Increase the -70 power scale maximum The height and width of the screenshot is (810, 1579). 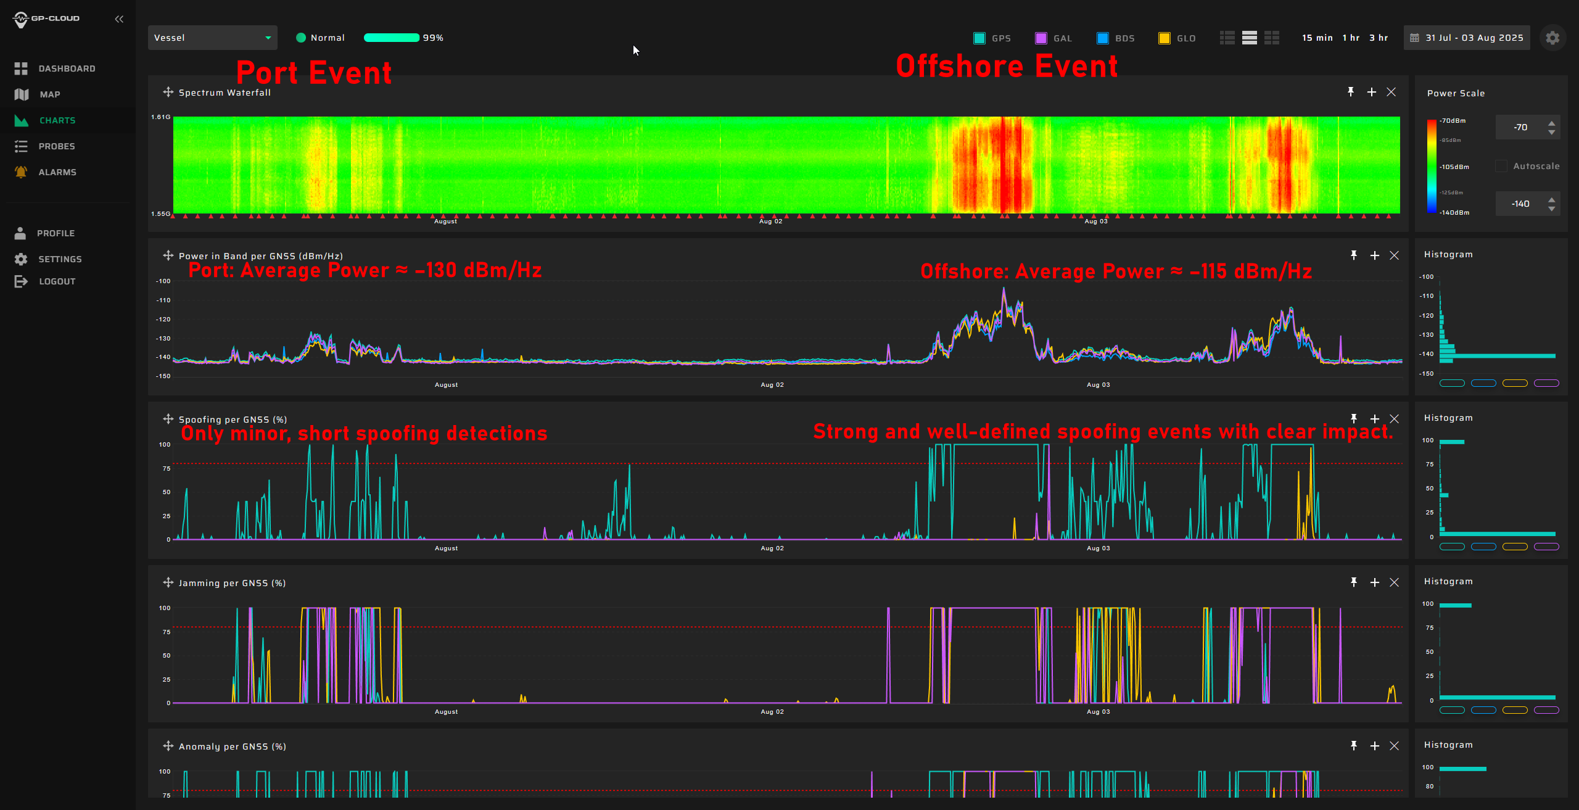[x=1552, y=123]
